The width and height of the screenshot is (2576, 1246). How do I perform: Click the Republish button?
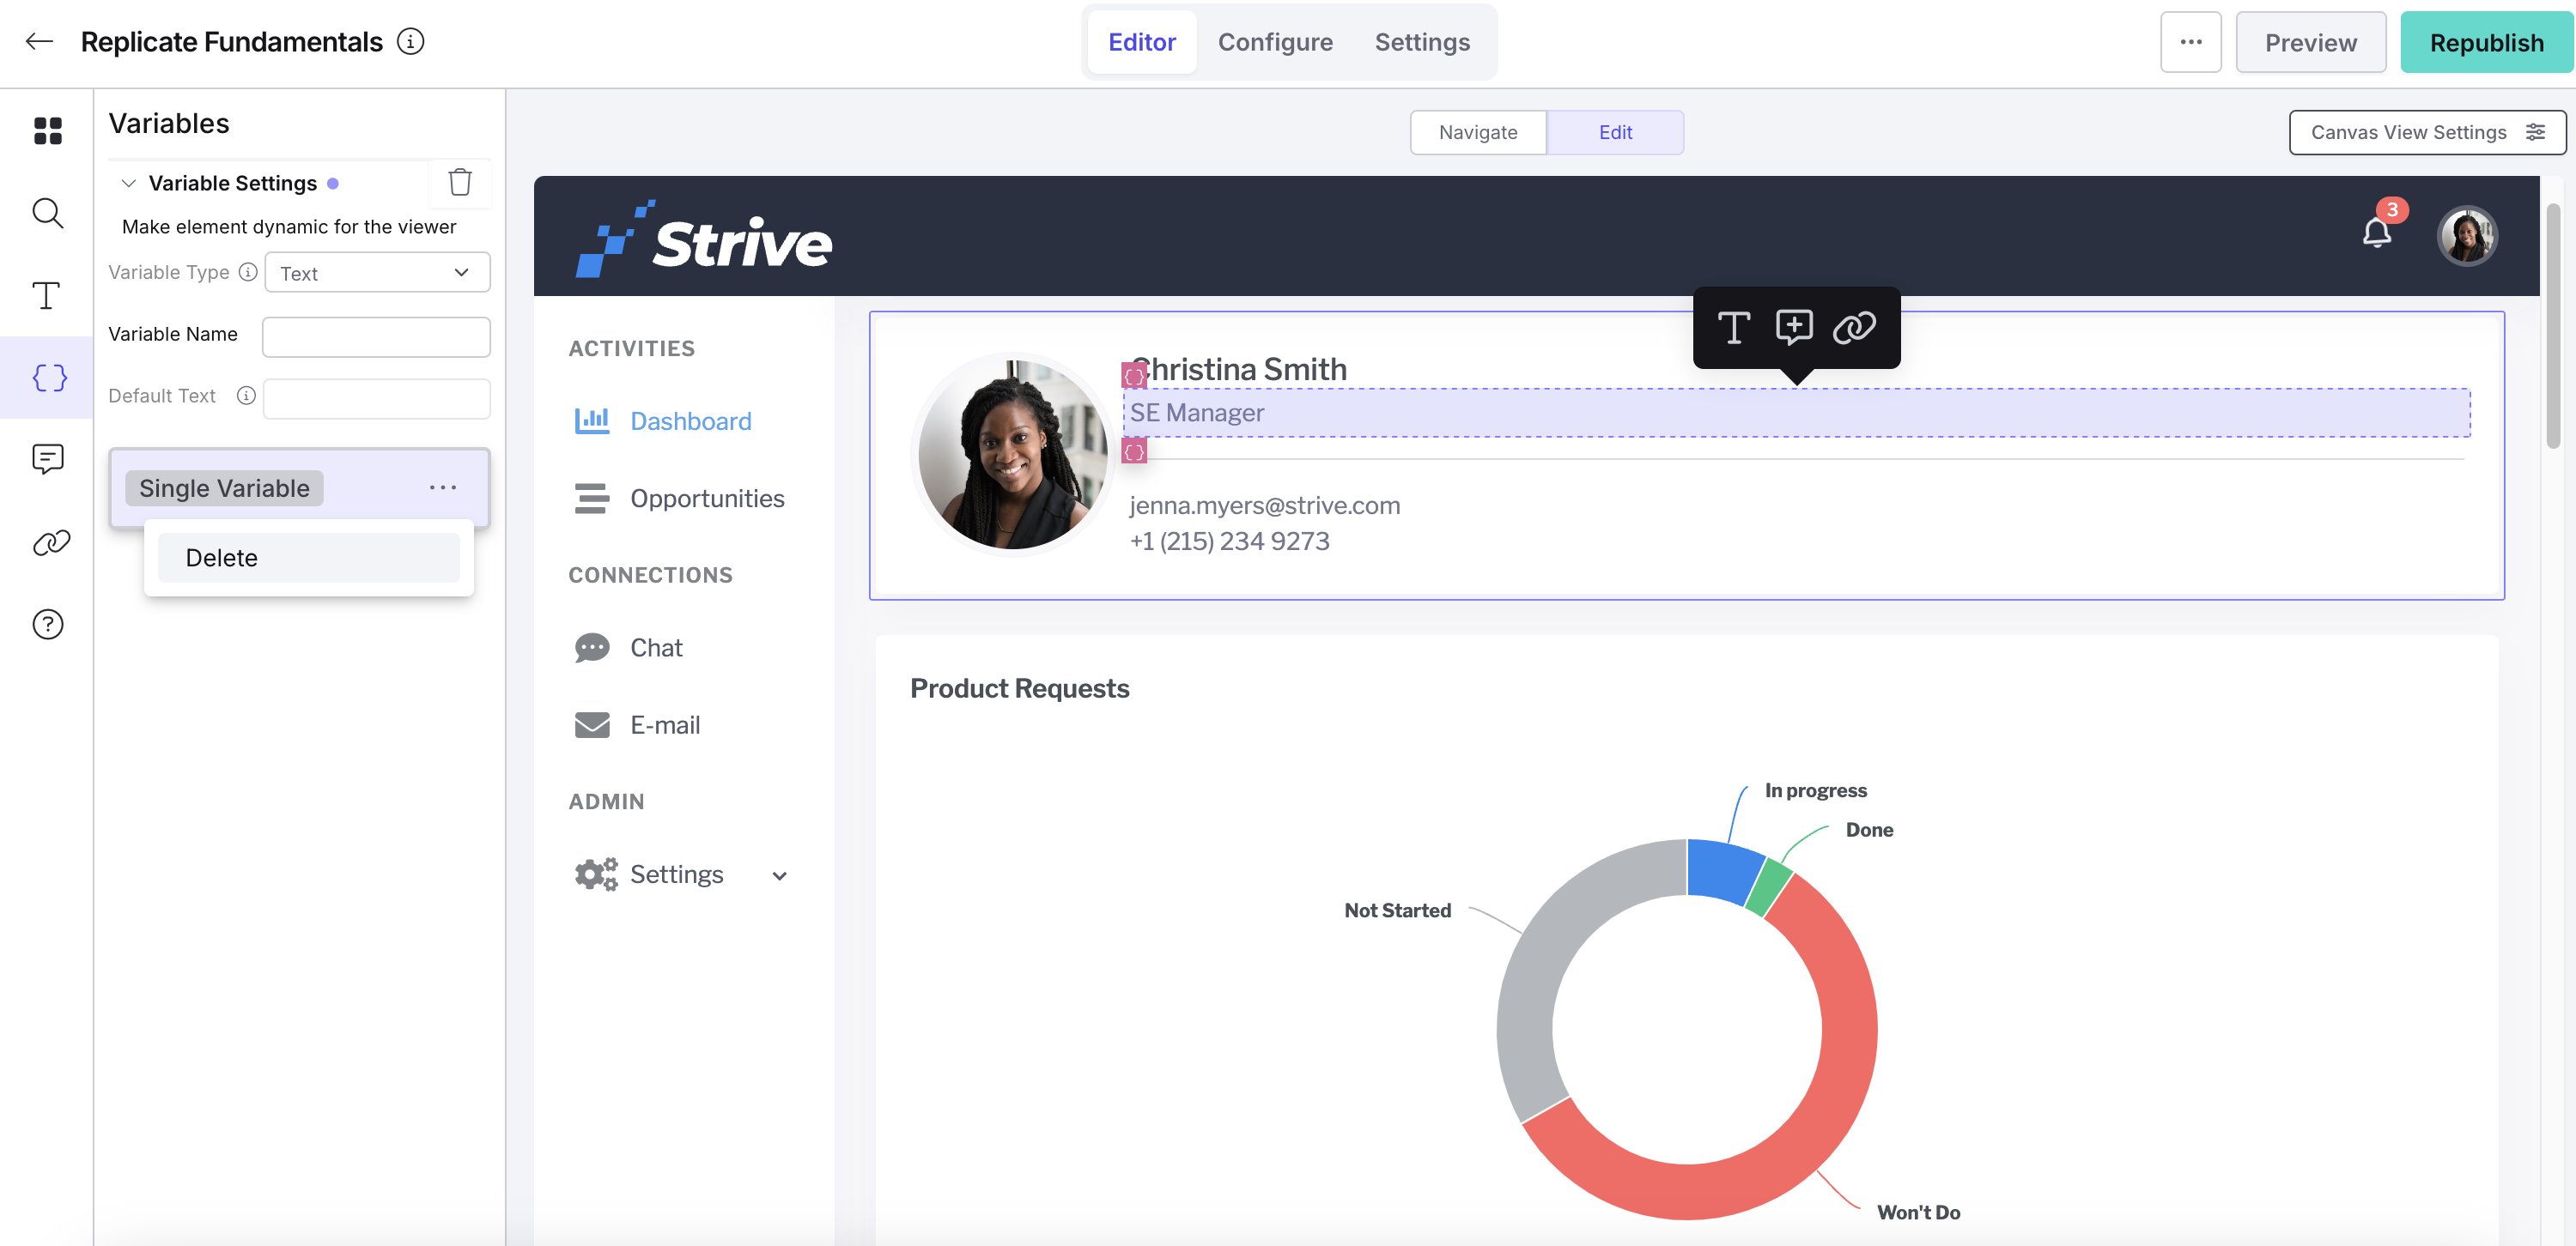point(2486,42)
